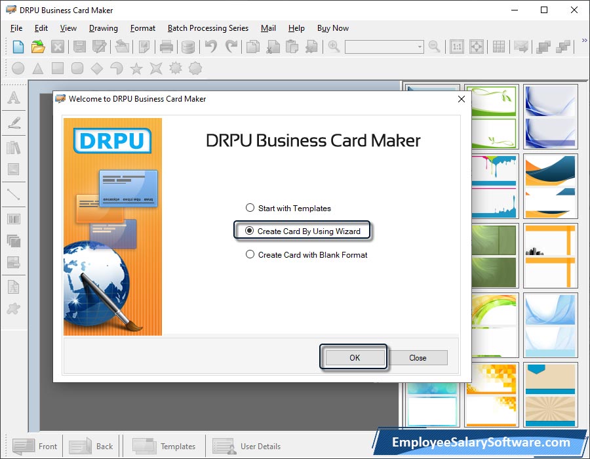The image size is (590, 459).
Task: Open the Format menu
Action: pyautogui.click(x=143, y=28)
